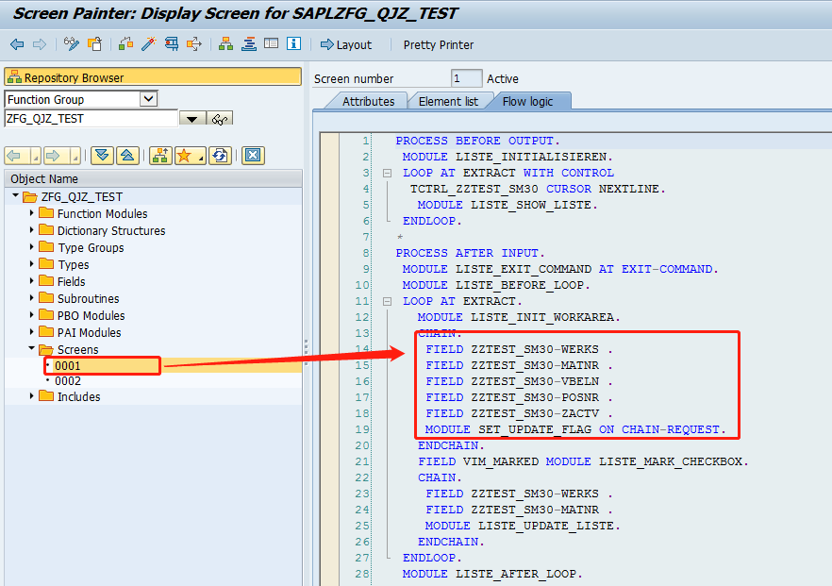Expand the Function Modules folder
This screenshot has width=832, height=586.
point(32,213)
